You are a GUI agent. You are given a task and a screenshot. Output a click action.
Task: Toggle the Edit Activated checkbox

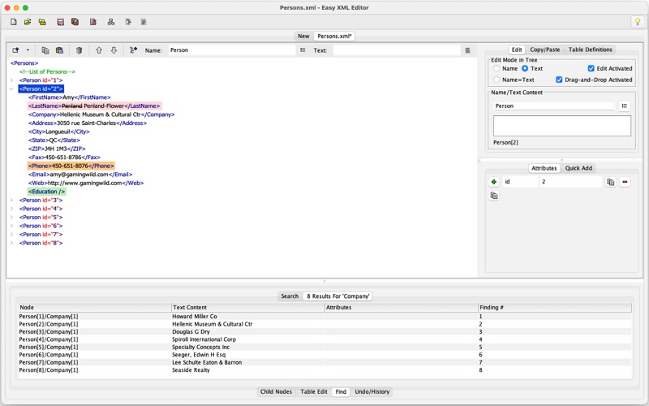pyautogui.click(x=591, y=68)
